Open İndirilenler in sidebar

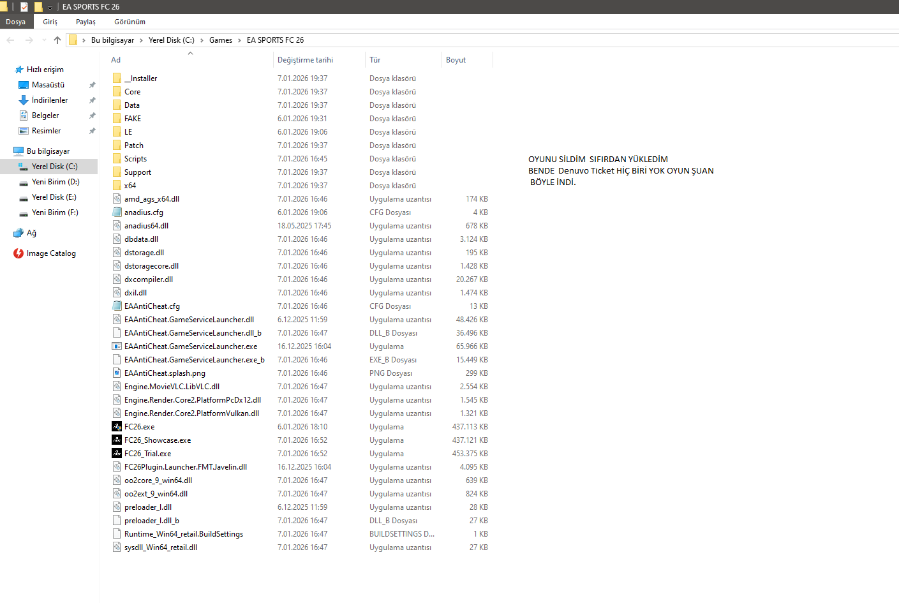tap(50, 100)
